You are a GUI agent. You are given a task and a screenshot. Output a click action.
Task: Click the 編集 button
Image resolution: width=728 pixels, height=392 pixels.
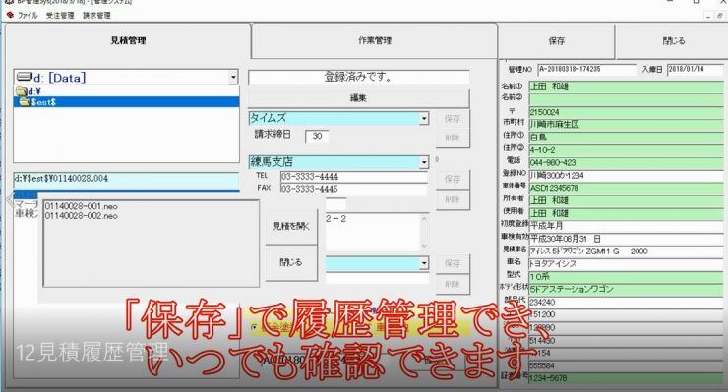tap(358, 98)
